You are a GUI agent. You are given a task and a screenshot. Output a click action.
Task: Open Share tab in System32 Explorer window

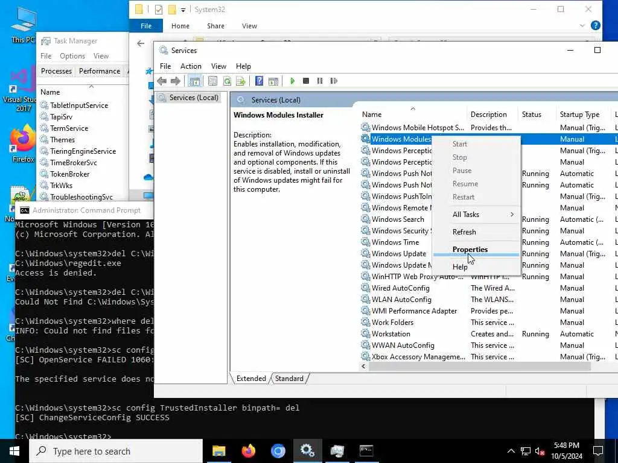215,26
